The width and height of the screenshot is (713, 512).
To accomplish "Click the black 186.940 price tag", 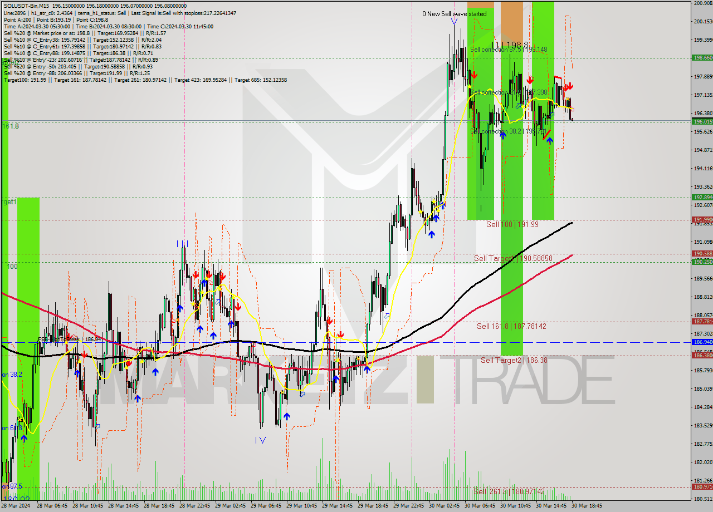I will (702, 342).
